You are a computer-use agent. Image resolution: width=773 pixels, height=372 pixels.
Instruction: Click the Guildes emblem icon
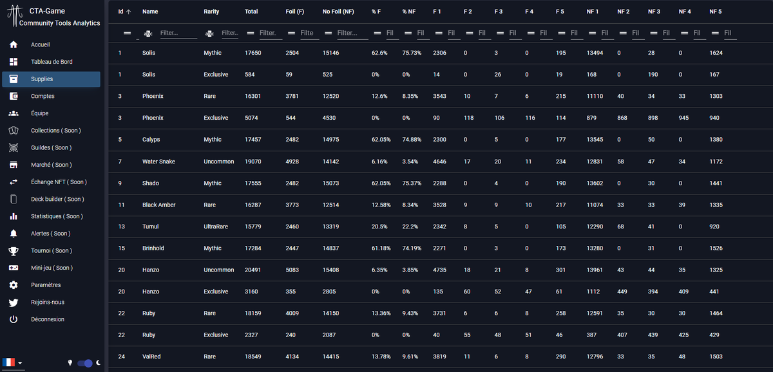pos(14,147)
